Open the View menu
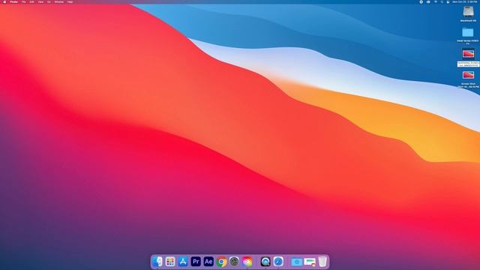 click(x=40, y=1)
